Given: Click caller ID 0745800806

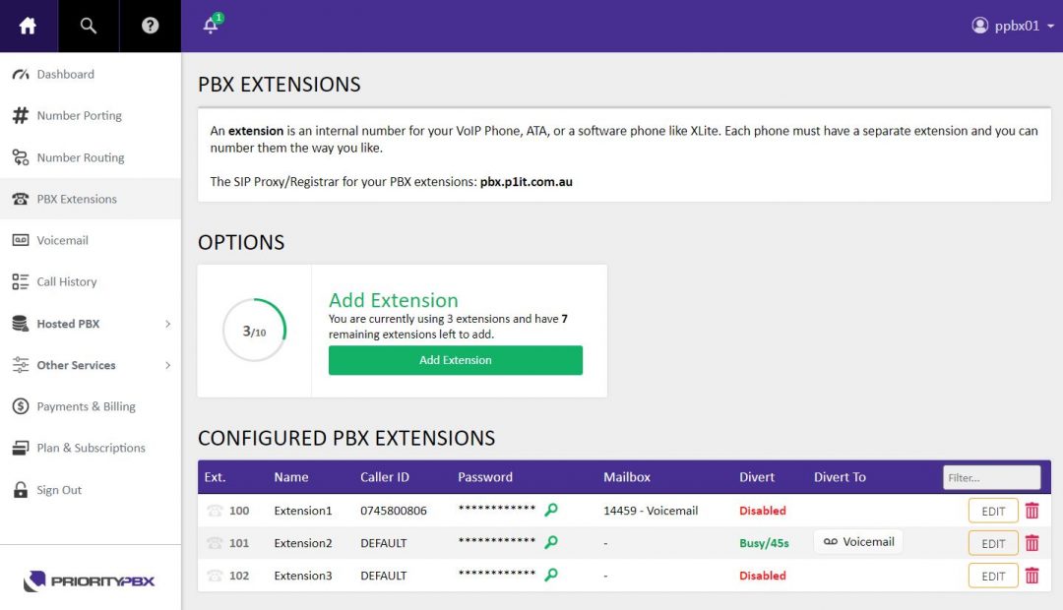Looking at the screenshot, I should click(x=393, y=511).
